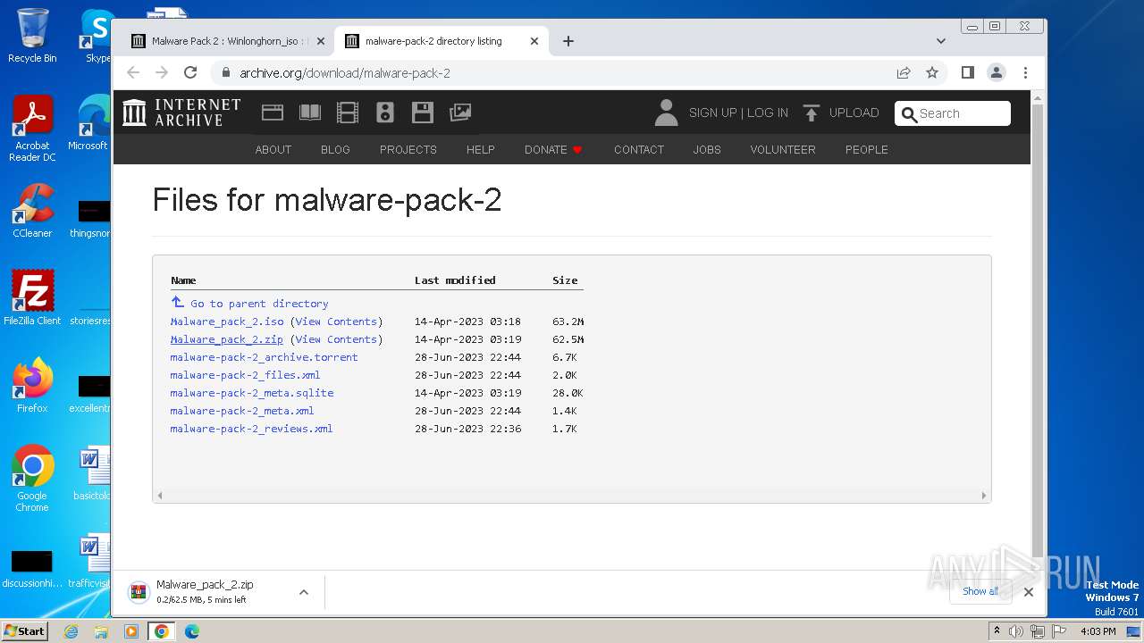Click UPLOAD link in header
Screen dimensions: 1144x643
coord(854,113)
